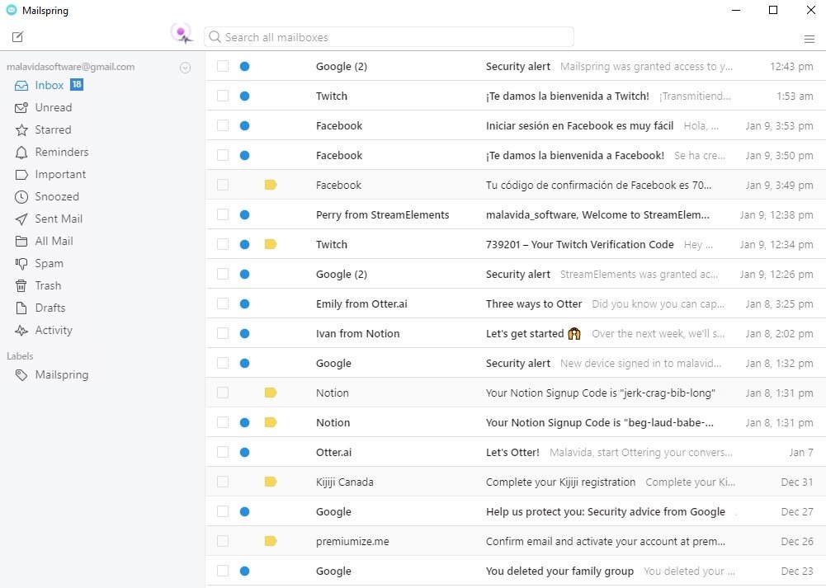Click the Inbox unread count badge 18
This screenshot has height=588, width=826.
[x=77, y=84]
